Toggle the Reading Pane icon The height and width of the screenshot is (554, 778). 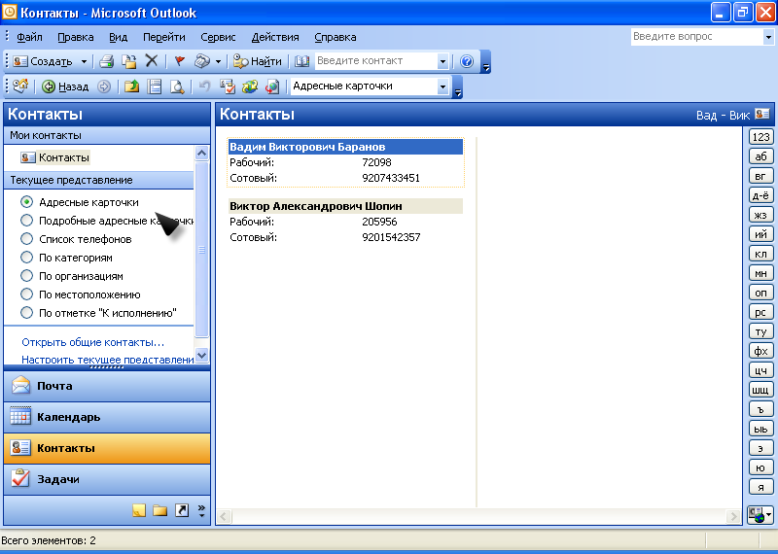pos(155,87)
